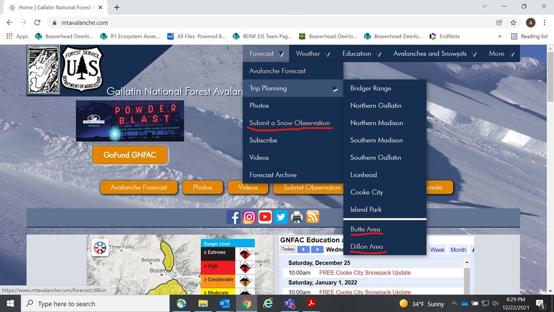Screen dimensions: 554x312
Task: Choose Lionhead from Trip Planning
Action: 385,175
